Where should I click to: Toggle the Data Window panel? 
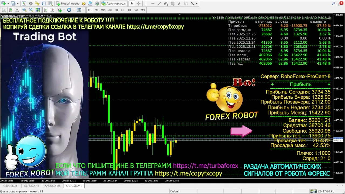(x=31, y=4)
